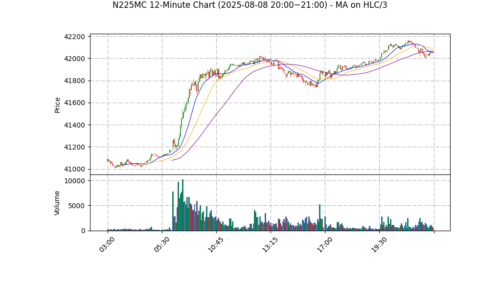The height and width of the screenshot is (281, 500).
Task: Click the Volume axis title
Action: pos(57,203)
